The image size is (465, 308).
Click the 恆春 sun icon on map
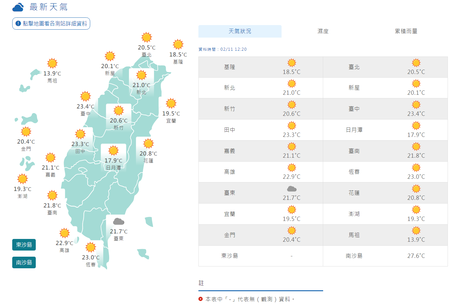coord(91,247)
